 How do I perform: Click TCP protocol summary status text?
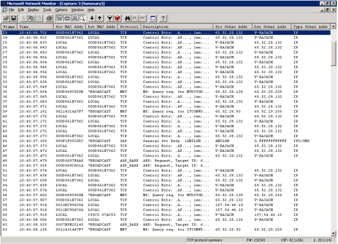click(205, 240)
